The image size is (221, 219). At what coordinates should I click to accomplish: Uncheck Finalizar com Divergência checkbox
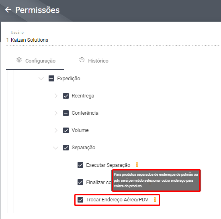80,182
